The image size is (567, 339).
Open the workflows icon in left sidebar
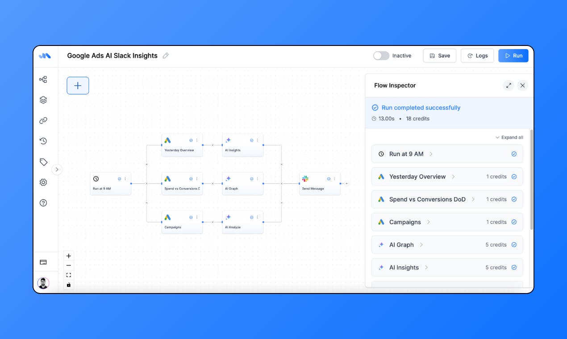(43, 80)
